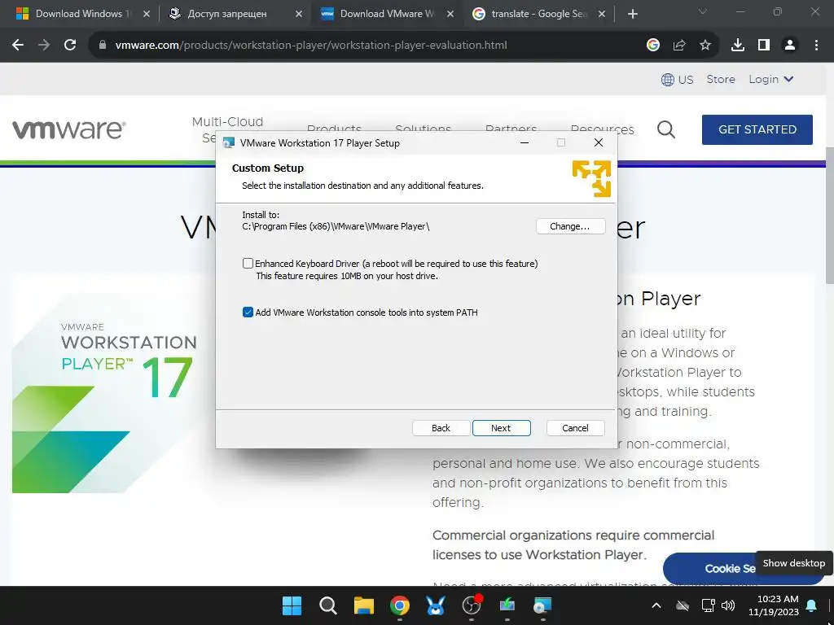The image size is (834, 625).
Task: Switch to Доступ запрещен tab
Action: coord(235,14)
